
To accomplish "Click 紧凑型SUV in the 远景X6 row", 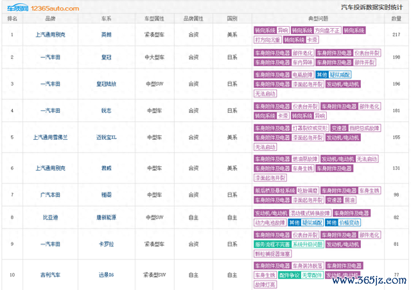I will [x=154, y=275].
